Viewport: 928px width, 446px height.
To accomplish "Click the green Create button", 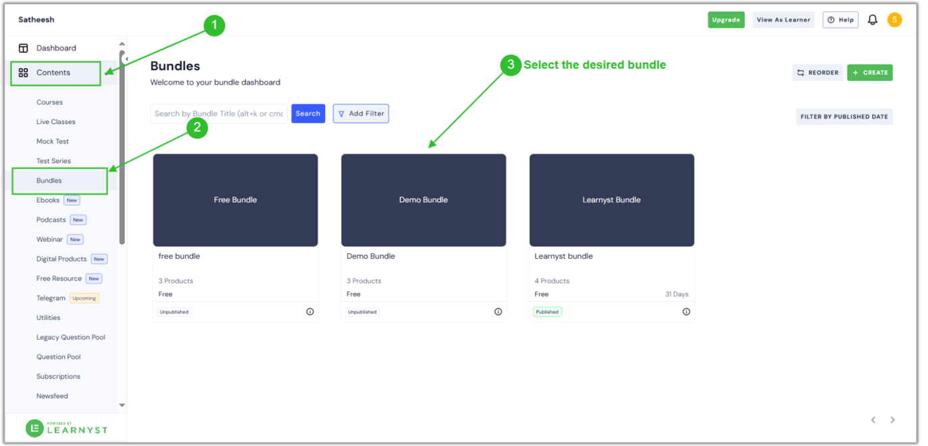I will click(x=869, y=72).
